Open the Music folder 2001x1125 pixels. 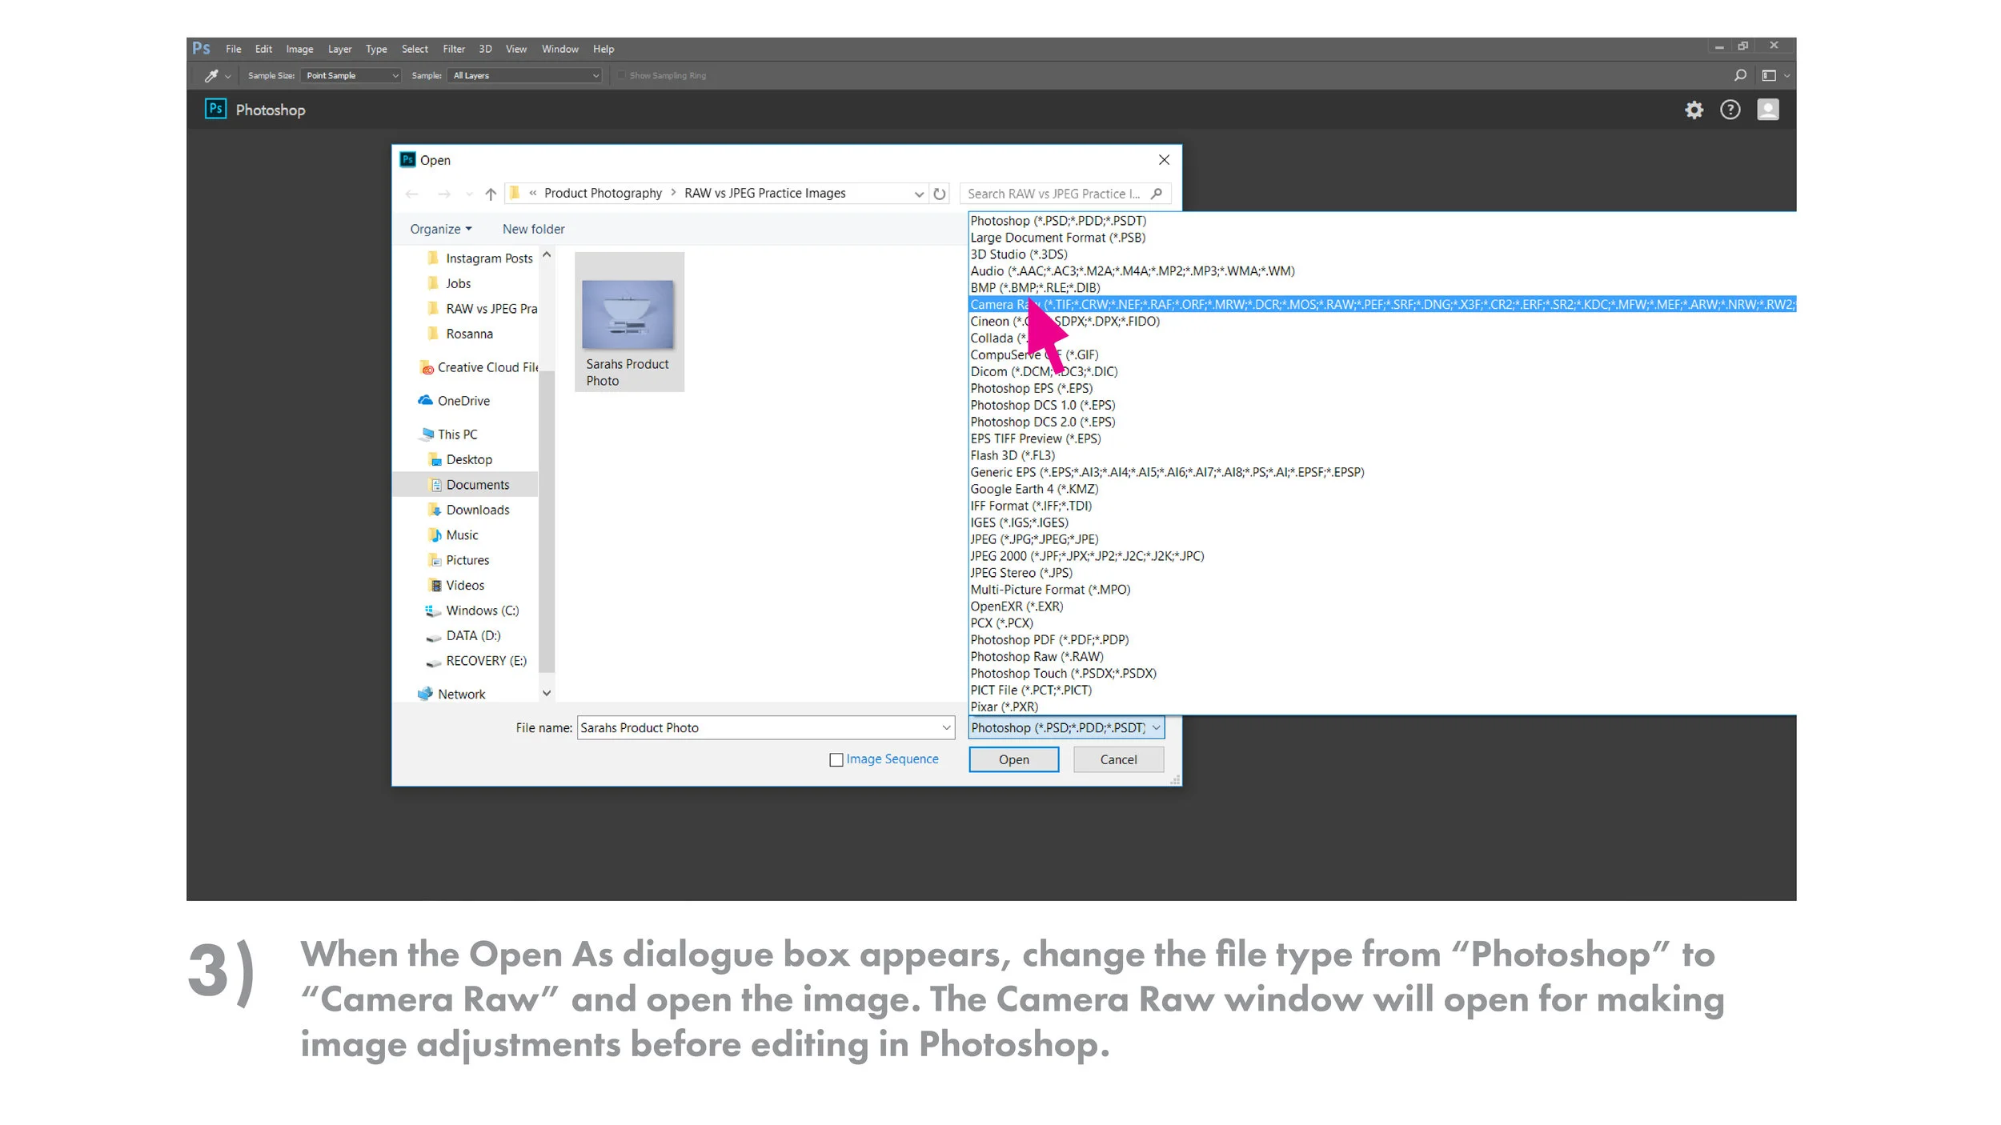tap(453, 535)
